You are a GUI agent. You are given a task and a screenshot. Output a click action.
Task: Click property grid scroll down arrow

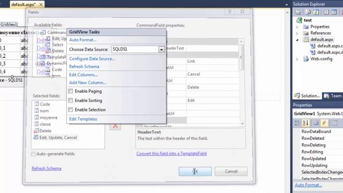click(x=242, y=124)
